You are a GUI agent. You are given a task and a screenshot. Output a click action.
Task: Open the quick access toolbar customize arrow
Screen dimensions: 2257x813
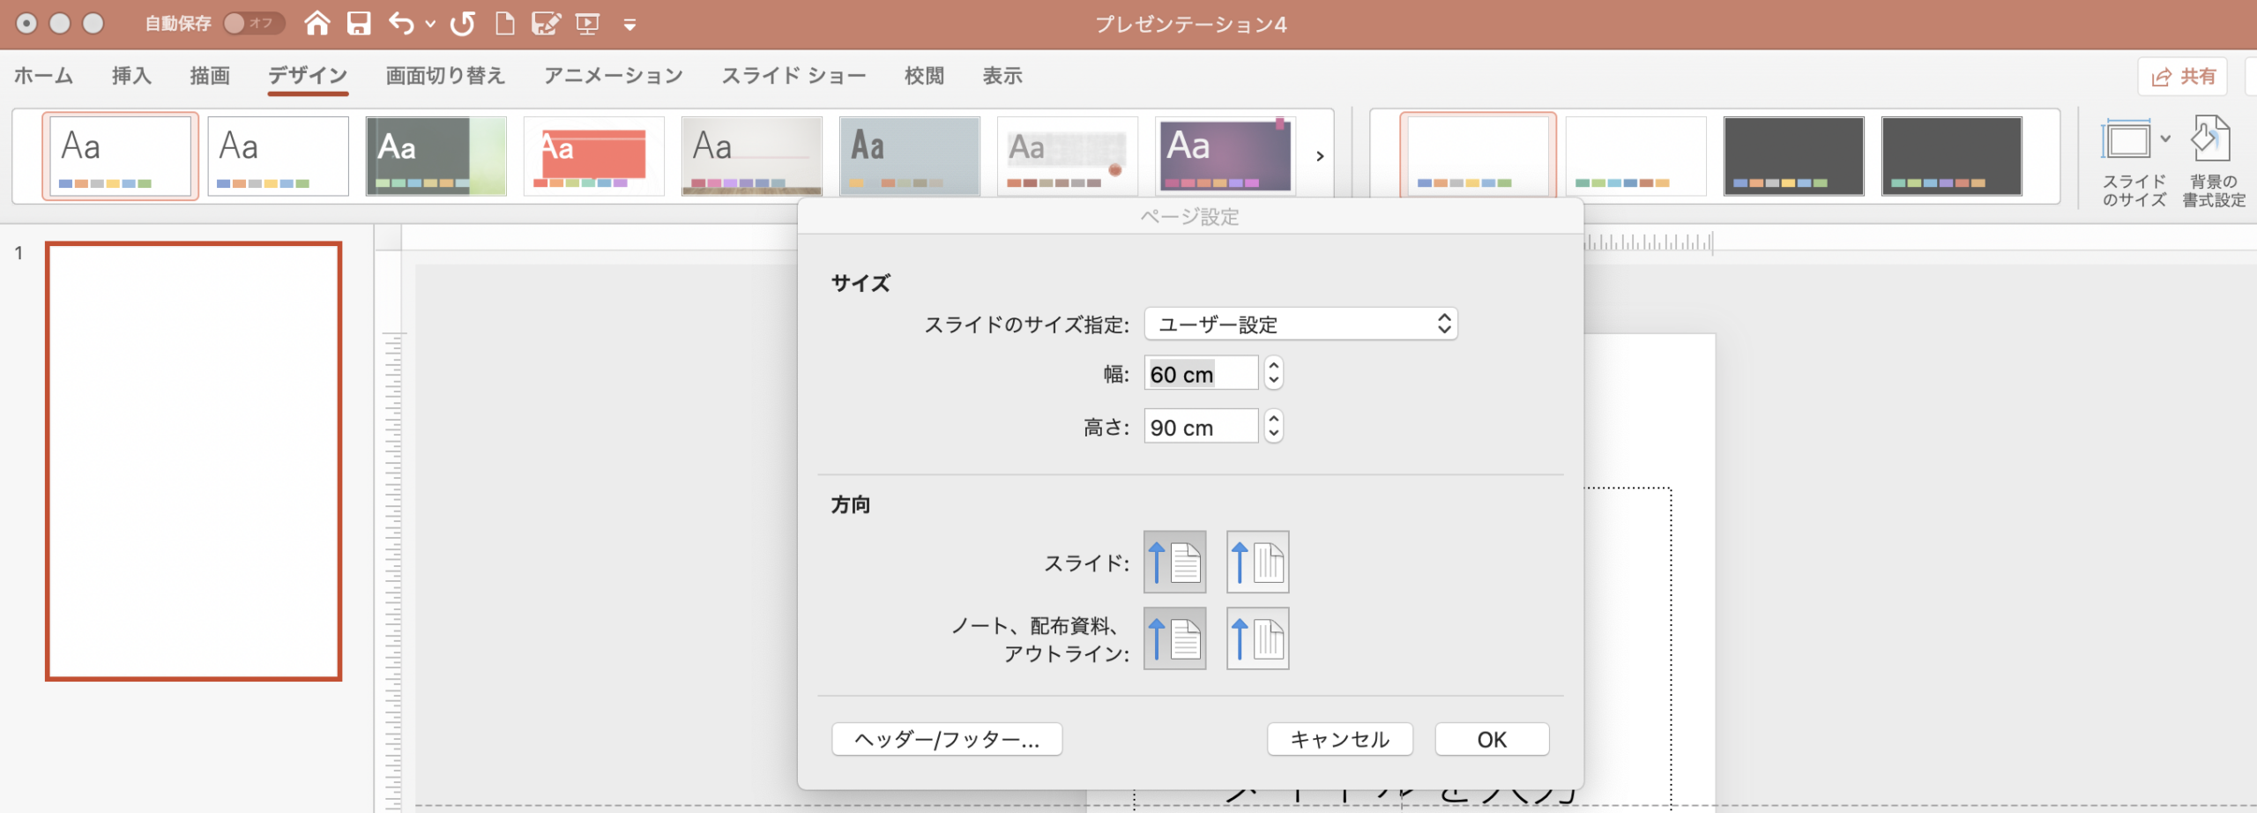[629, 25]
